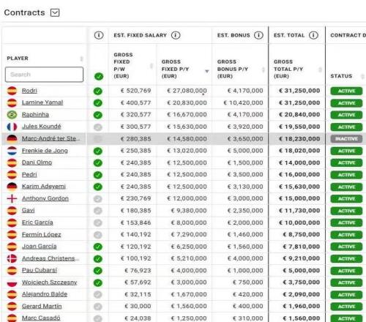Sort by Gross Fixed P/Y descending arrow
Viewport: 366px width, 322px height.
tap(207, 71)
